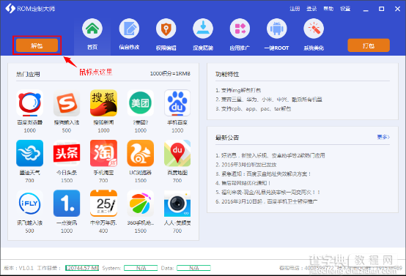The image size is (406, 276).
Task: Open the 一键ROOT android icon
Action: (x=277, y=29)
